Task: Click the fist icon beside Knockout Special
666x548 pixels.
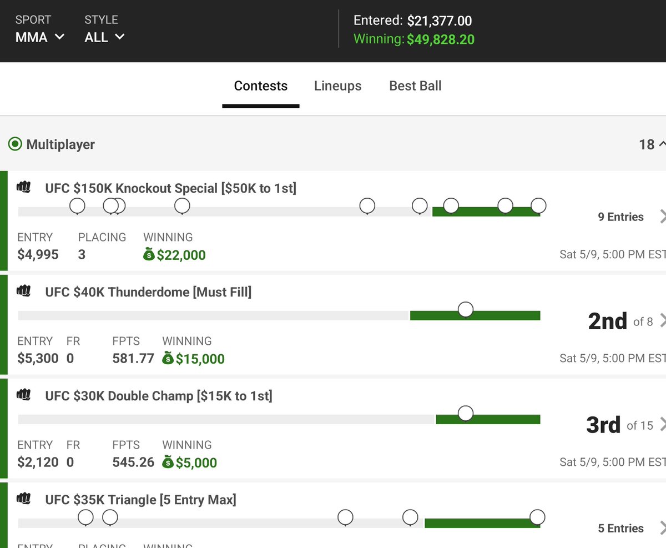Action: pyautogui.click(x=23, y=188)
